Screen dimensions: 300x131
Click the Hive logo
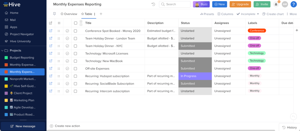click(x=12, y=4)
